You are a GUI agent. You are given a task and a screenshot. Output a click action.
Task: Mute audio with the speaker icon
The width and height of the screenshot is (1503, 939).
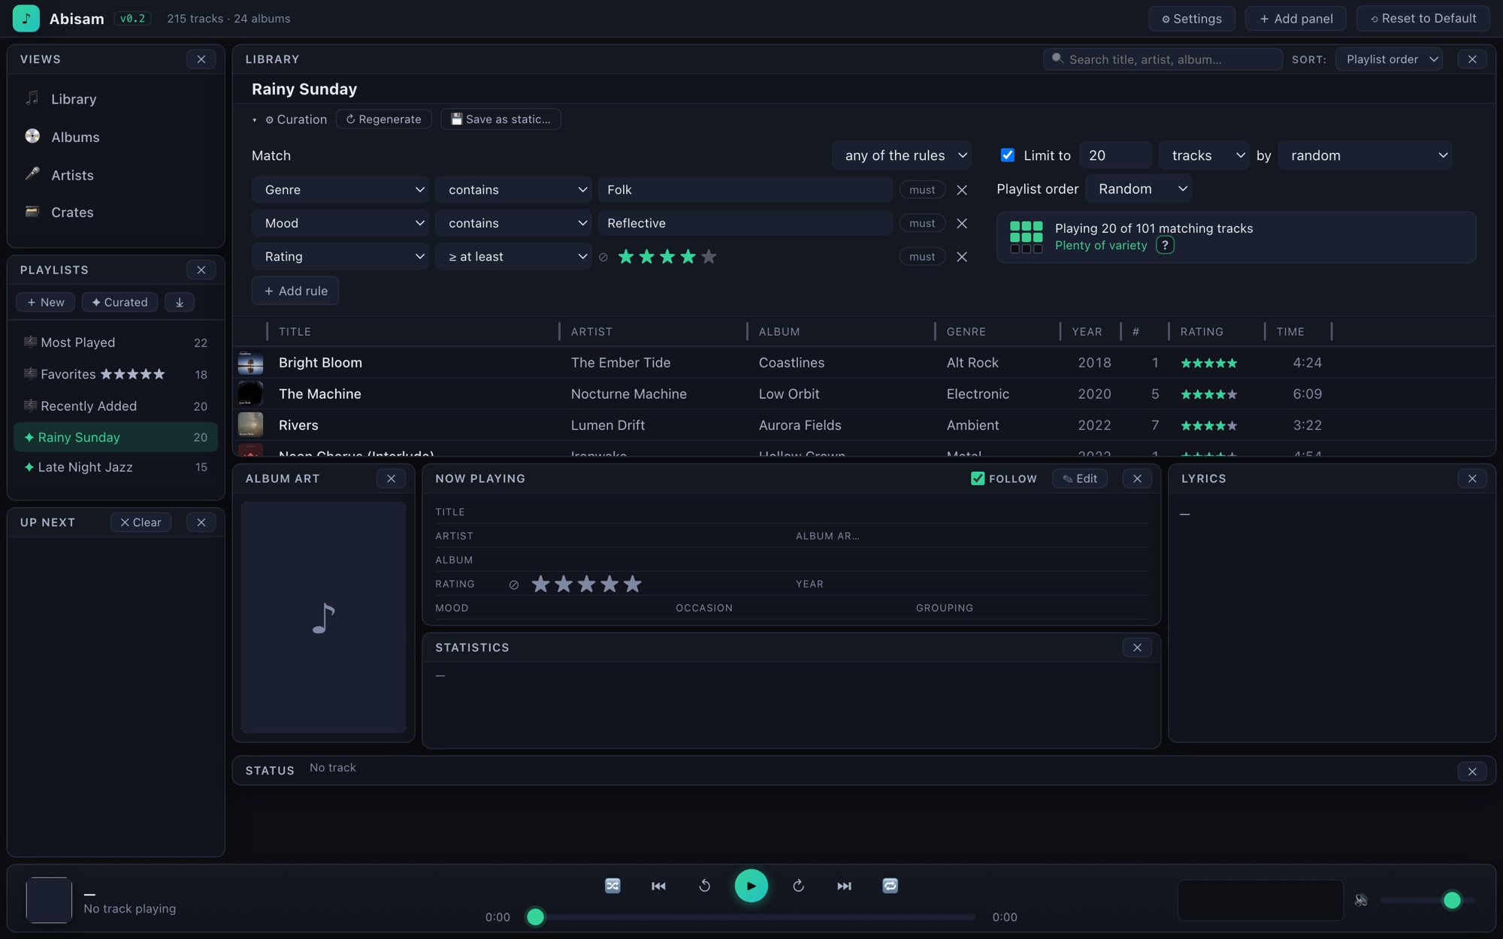[x=1361, y=899]
